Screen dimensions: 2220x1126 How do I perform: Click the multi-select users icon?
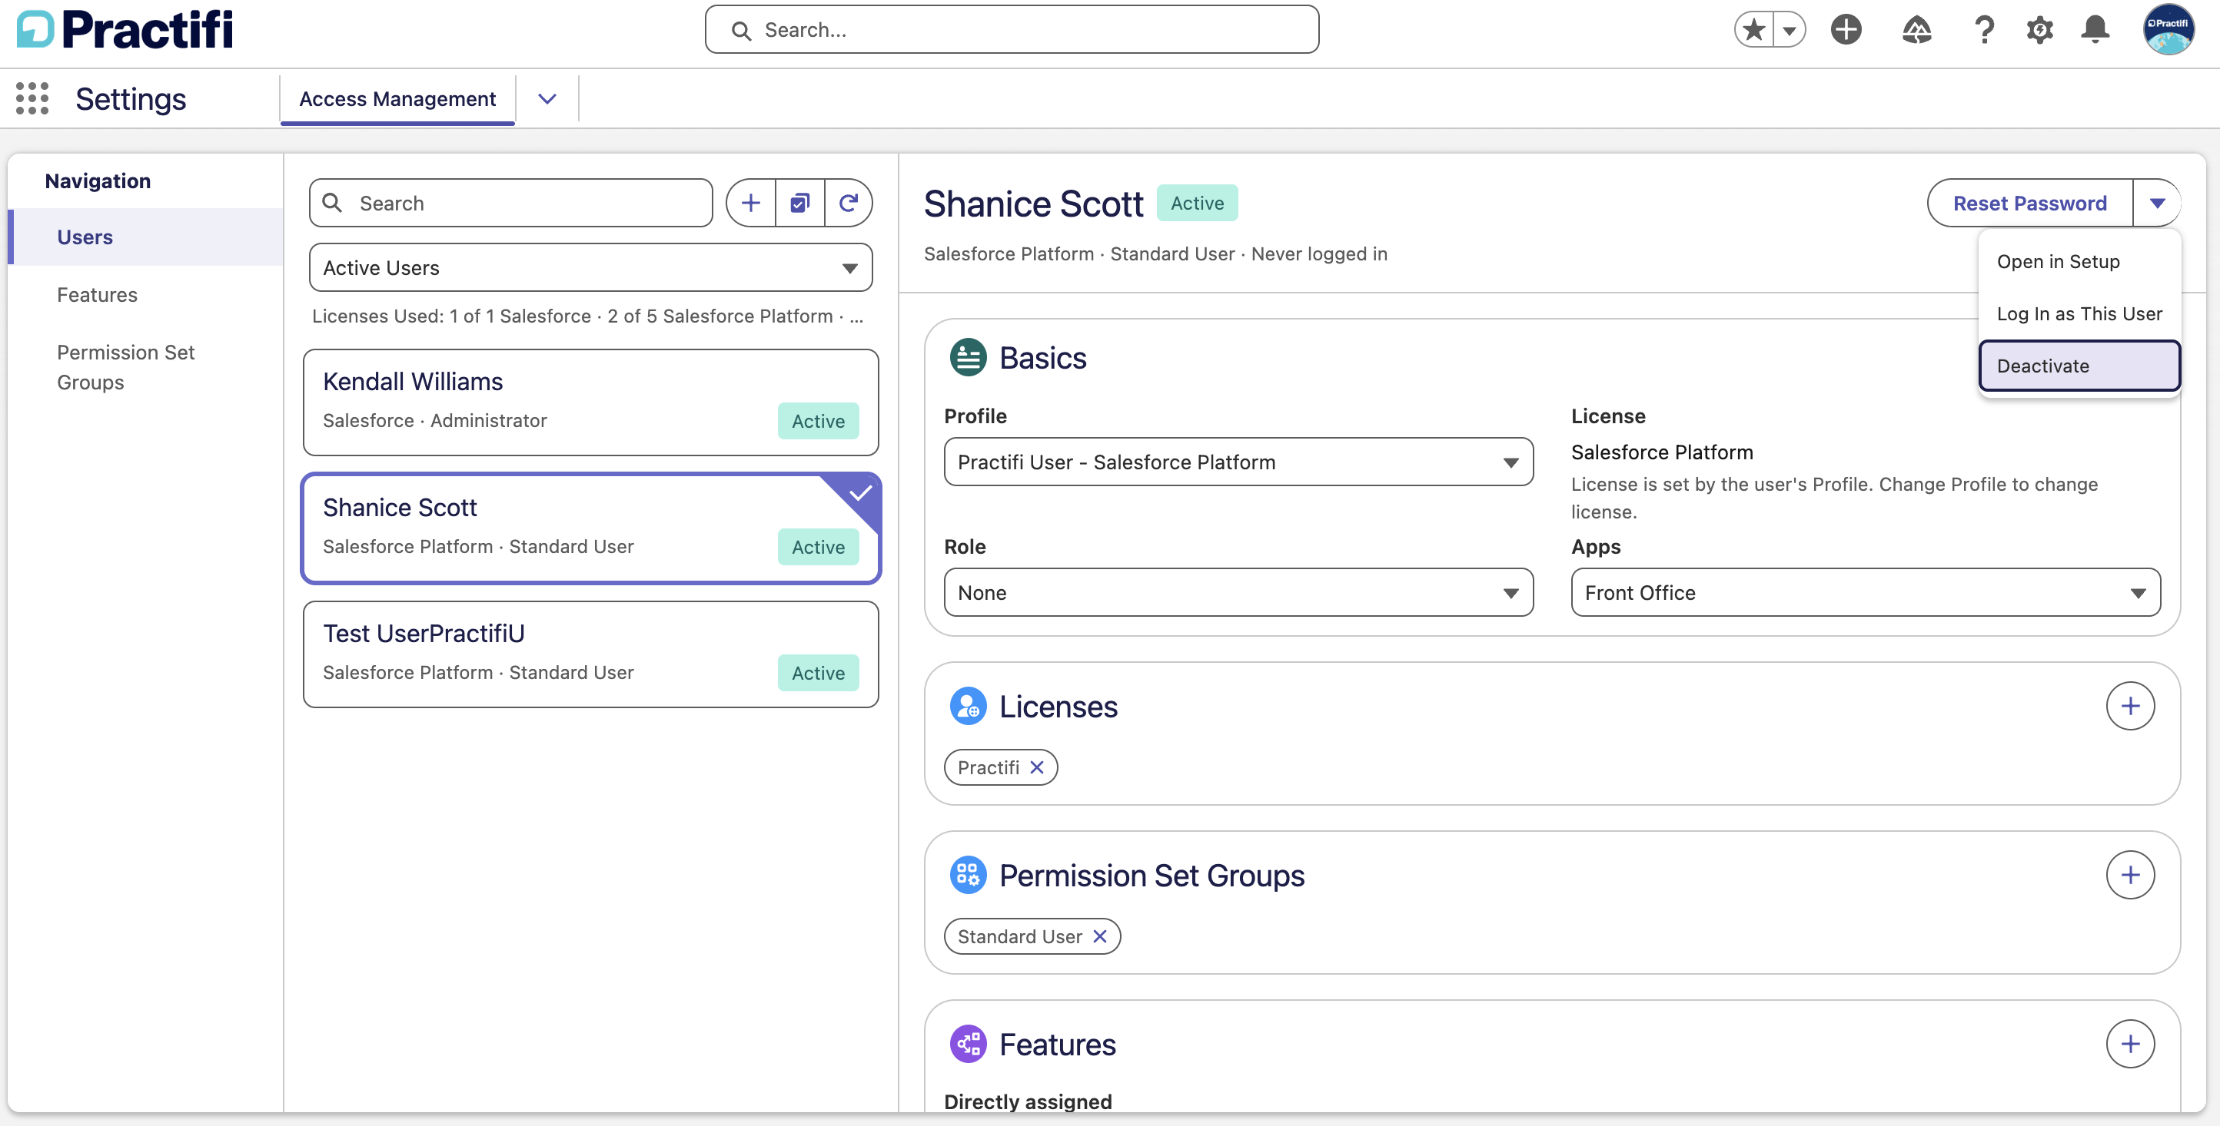799,204
